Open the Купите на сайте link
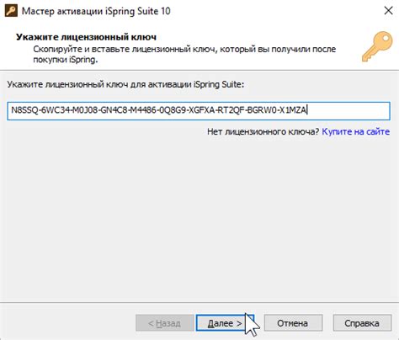This screenshot has height=340, width=399. [356, 131]
